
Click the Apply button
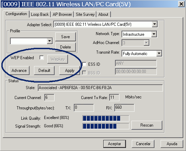coord(70,71)
